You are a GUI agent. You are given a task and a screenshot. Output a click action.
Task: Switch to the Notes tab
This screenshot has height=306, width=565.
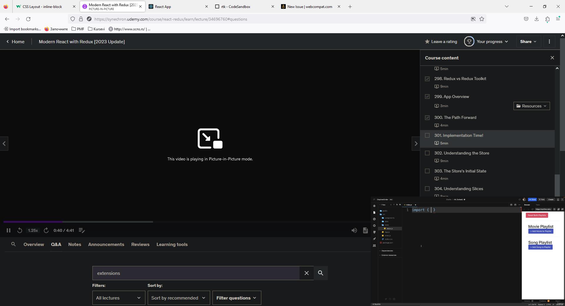point(74,244)
